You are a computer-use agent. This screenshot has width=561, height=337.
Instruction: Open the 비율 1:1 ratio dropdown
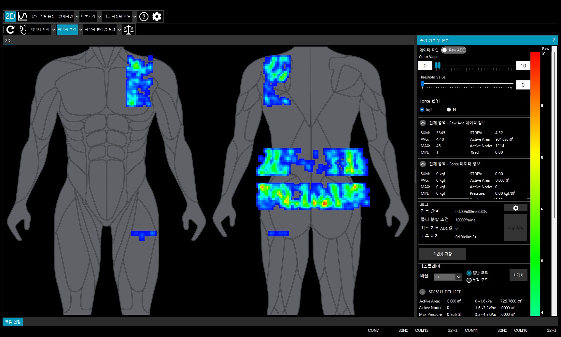tap(448, 277)
